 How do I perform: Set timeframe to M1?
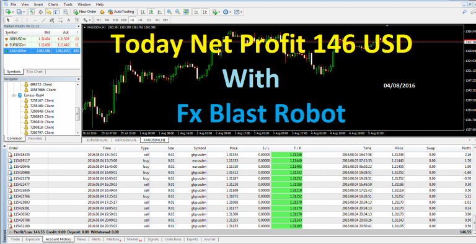click(99, 20)
